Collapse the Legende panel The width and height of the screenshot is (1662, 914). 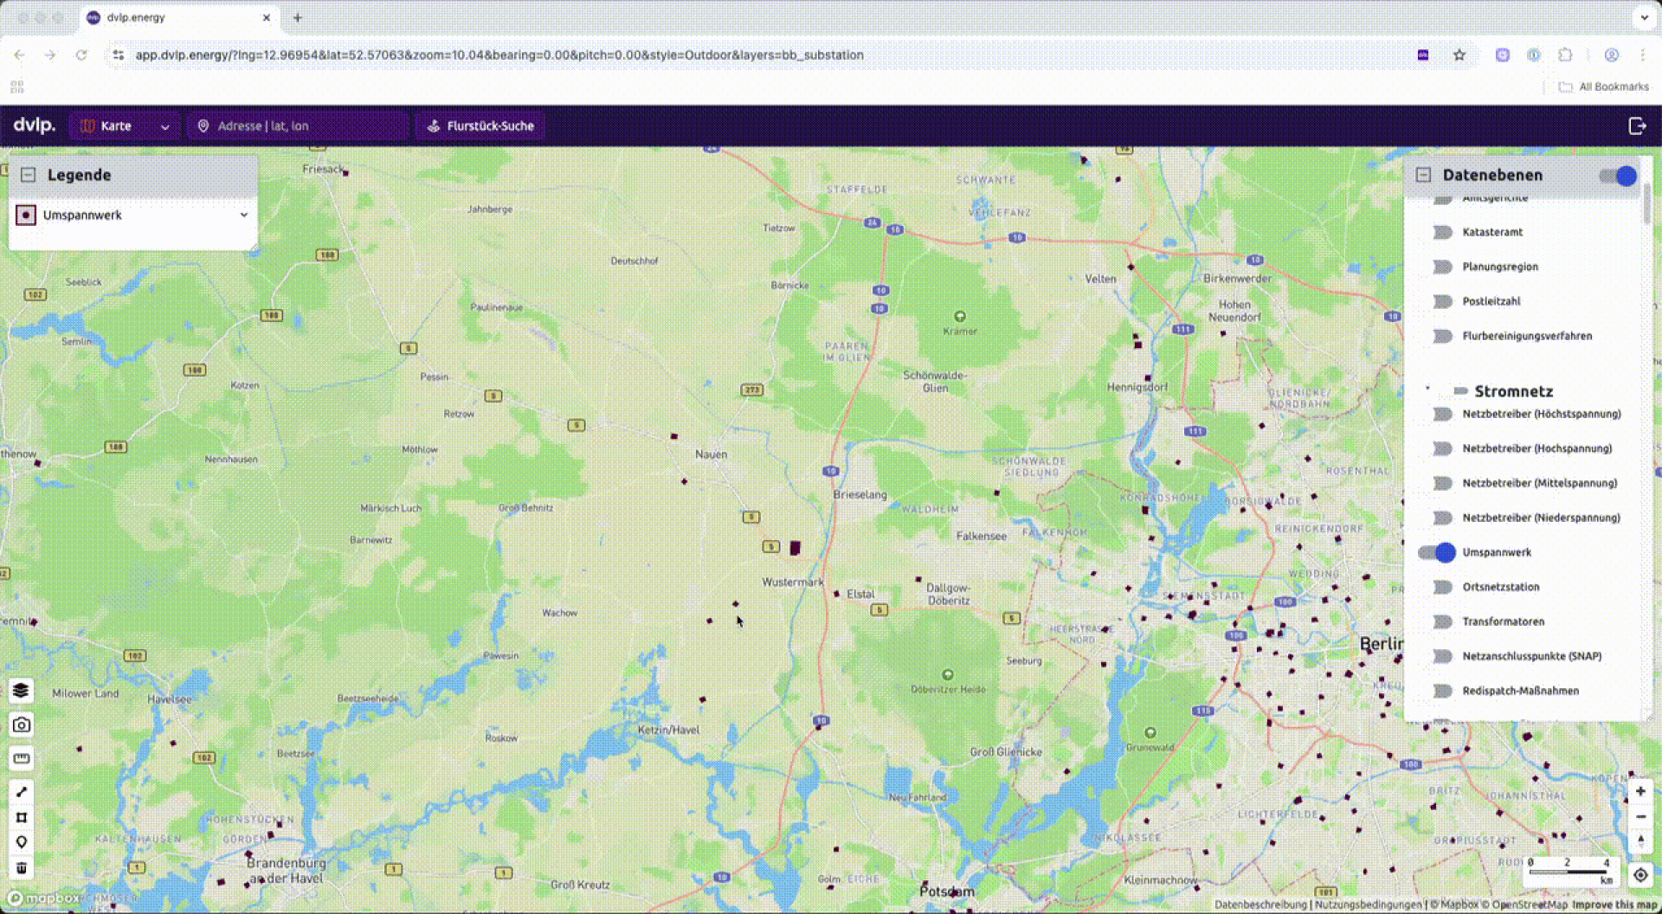28,175
